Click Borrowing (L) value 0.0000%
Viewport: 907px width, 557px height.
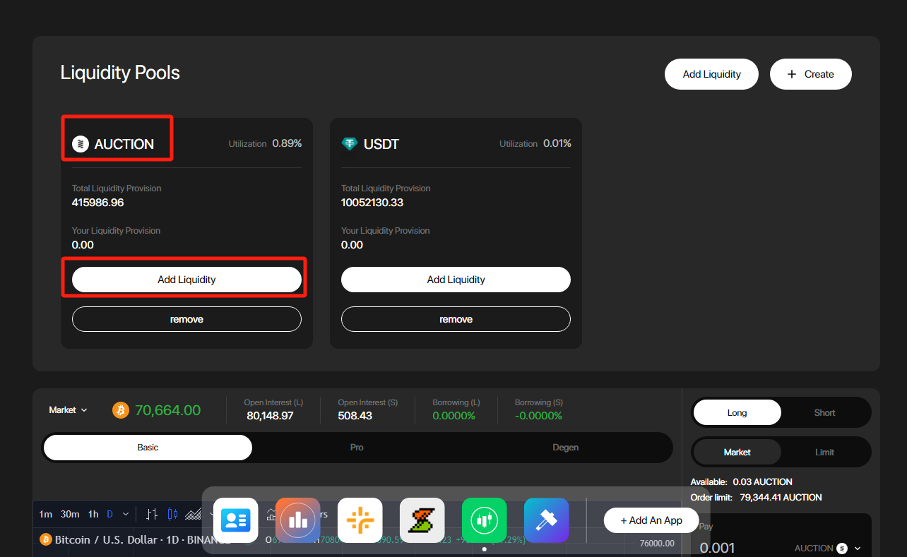[453, 416]
